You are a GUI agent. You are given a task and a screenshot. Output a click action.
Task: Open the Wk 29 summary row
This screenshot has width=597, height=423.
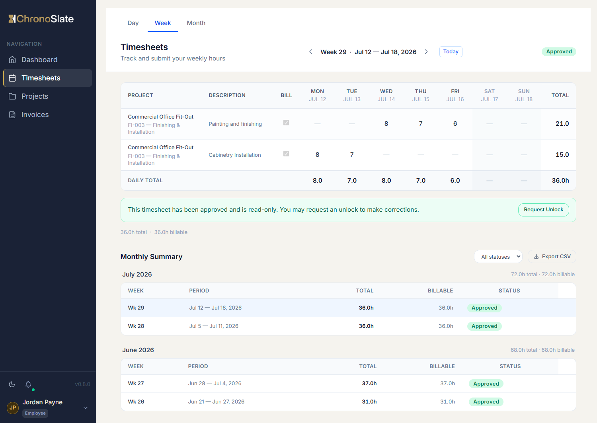pos(348,308)
